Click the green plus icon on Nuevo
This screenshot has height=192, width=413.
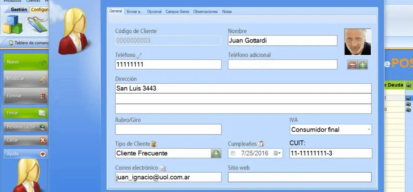click(43, 62)
